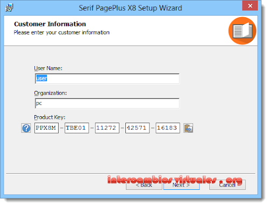This screenshot has width=269, height=206.
Task: Select the TBE01 product key box
Action: point(77,128)
